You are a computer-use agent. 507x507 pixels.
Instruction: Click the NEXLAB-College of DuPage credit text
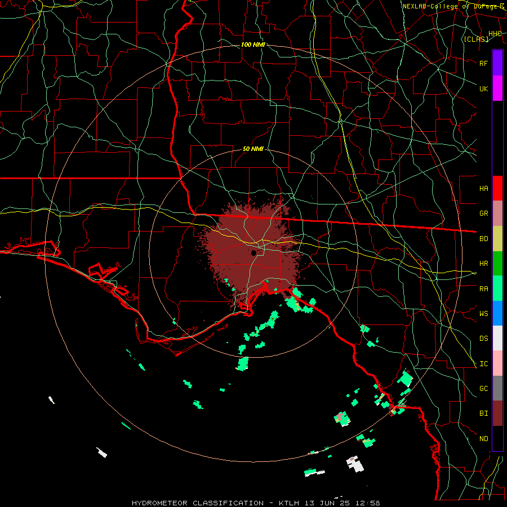click(x=453, y=6)
